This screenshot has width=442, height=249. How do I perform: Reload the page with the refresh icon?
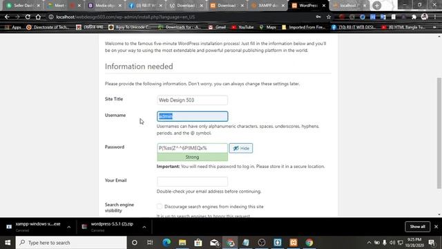click(x=28, y=17)
